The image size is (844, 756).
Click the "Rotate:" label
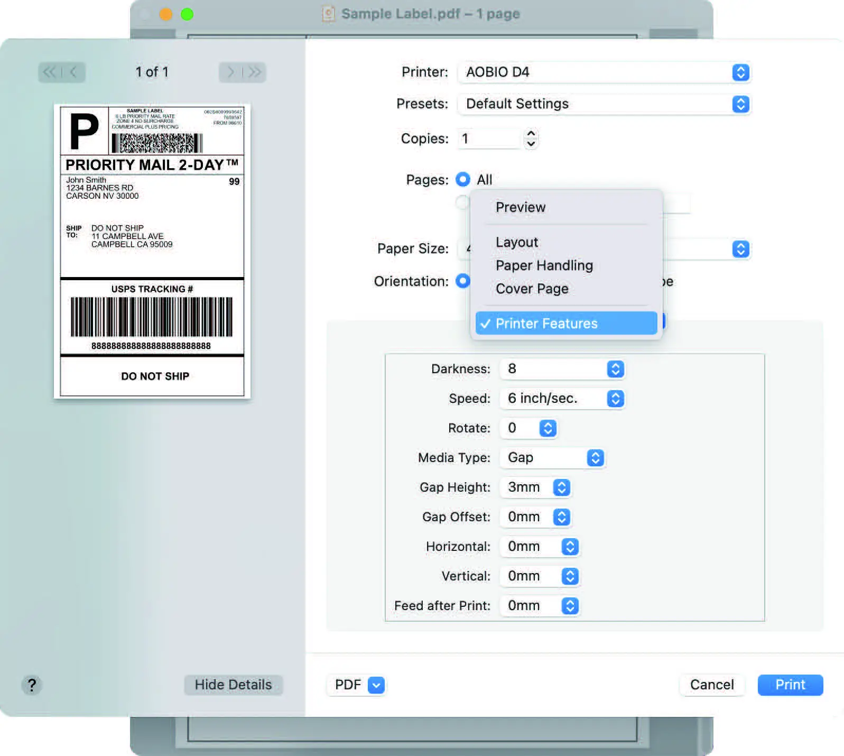(x=469, y=428)
